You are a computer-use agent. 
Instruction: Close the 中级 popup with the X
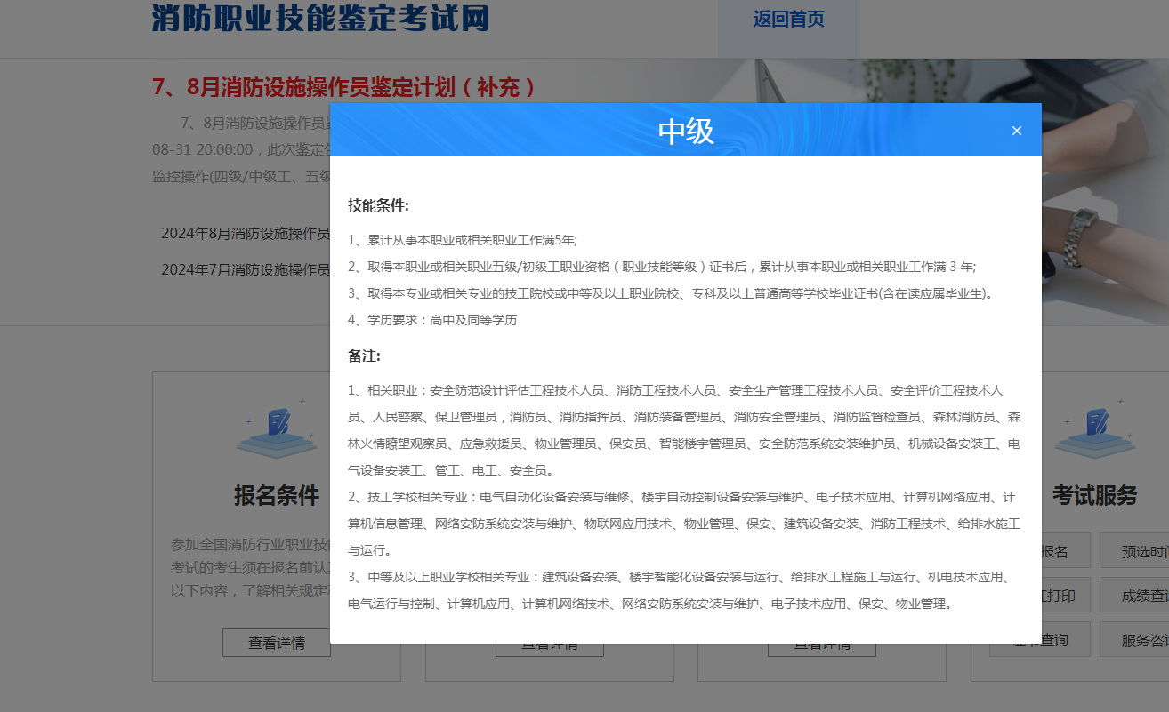pos(1017,131)
